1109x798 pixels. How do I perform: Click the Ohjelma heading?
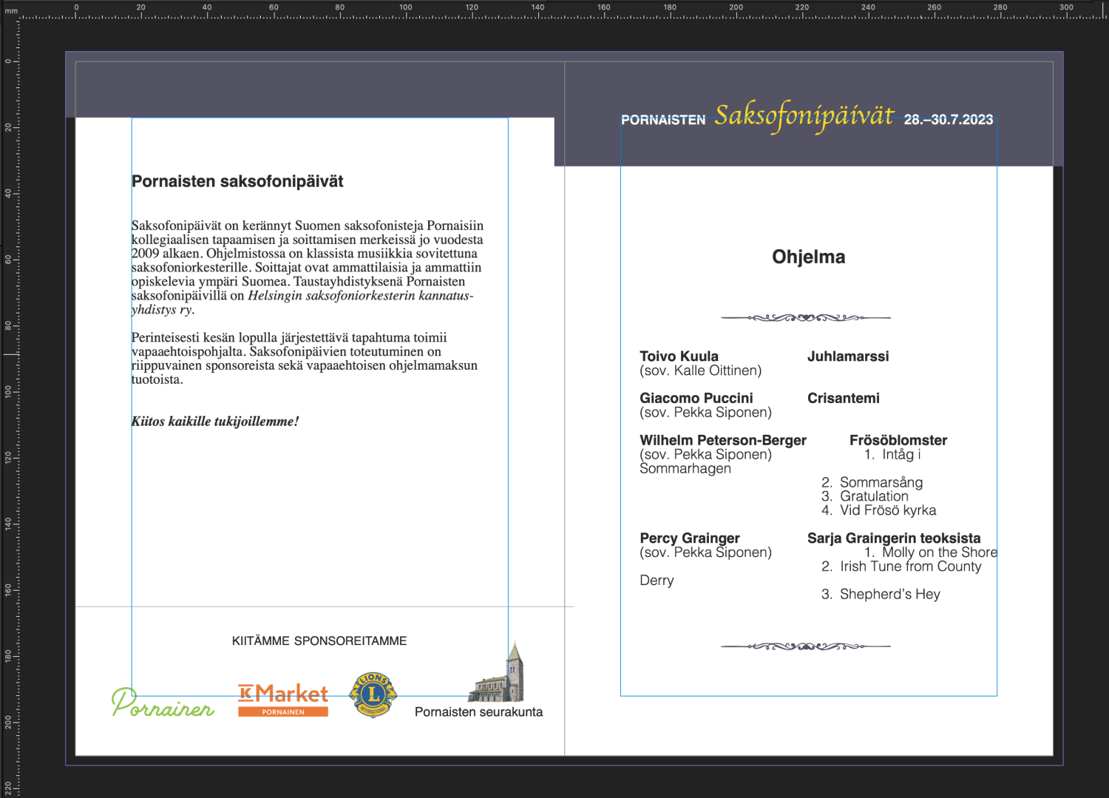pos(810,257)
